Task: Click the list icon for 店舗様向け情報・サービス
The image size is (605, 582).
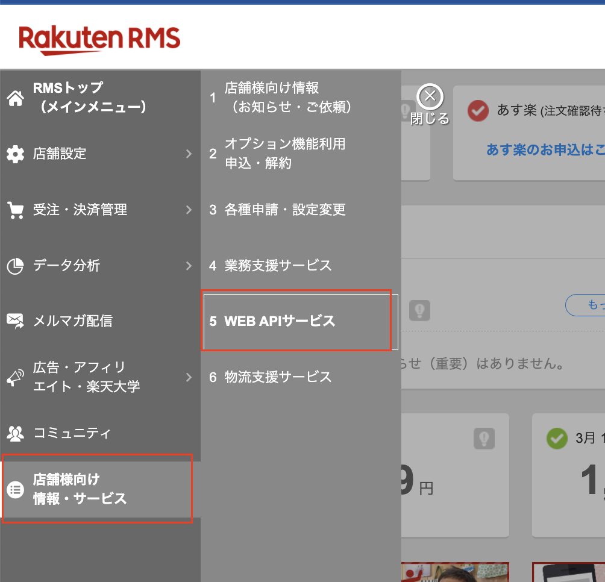Action: click(16, 489)
